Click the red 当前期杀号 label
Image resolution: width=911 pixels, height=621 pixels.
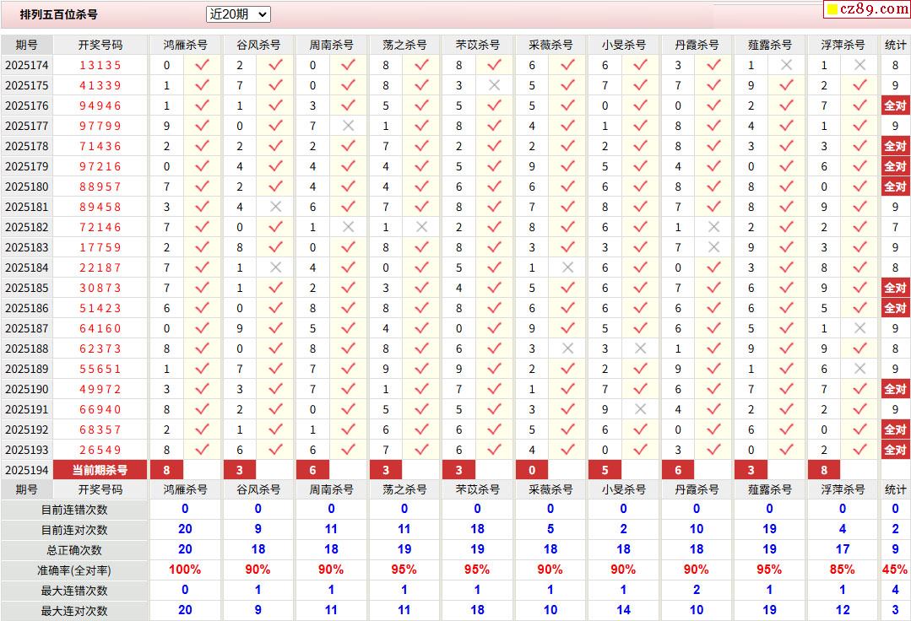(100, 470)
